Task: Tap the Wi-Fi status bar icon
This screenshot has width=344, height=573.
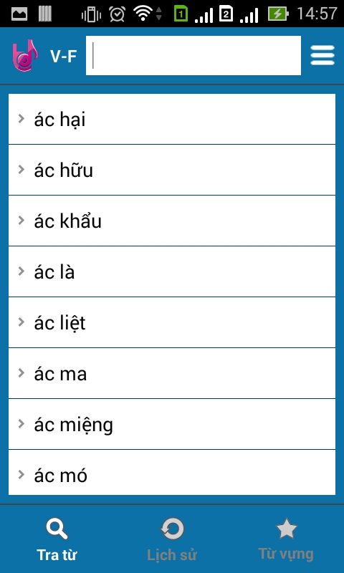Action: coord(143,14)
